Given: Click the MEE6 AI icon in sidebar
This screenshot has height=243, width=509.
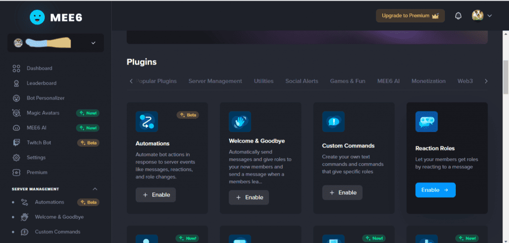Looking at the screenshot, I should click(x=16, y=128).
